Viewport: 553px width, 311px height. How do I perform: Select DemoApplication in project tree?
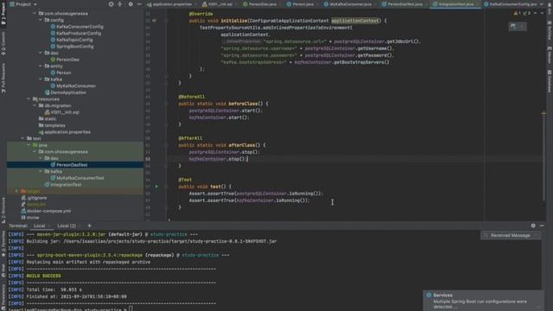(x=66, y=92)
